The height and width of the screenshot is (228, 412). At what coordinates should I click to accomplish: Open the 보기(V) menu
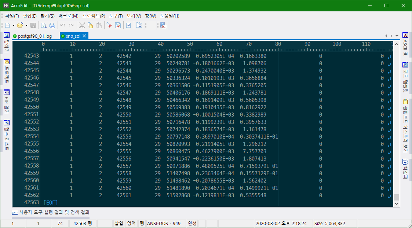coord(134,16)
